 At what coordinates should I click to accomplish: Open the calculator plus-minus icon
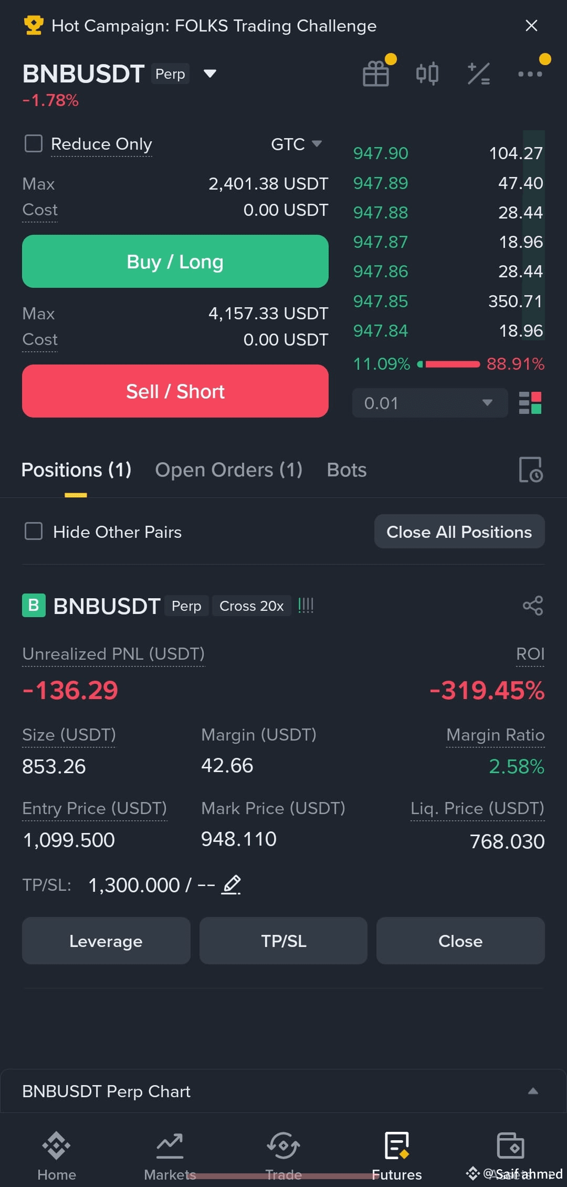[478, 74]
